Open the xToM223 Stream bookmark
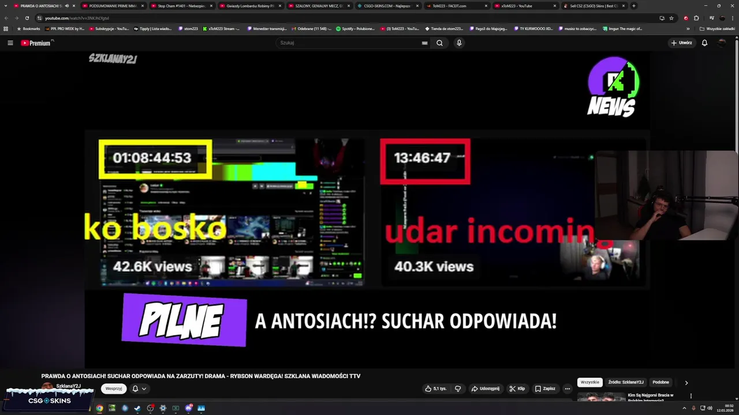This screenshot has height=415, width=739. 221,28
